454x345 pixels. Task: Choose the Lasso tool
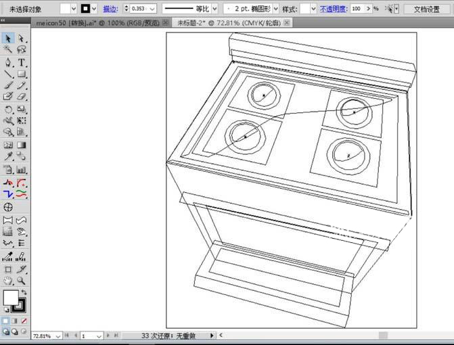pyautogui.click(x=21, y=49)
